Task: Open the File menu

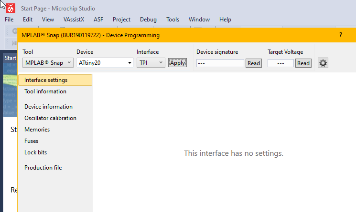Action: coord(9,20)
